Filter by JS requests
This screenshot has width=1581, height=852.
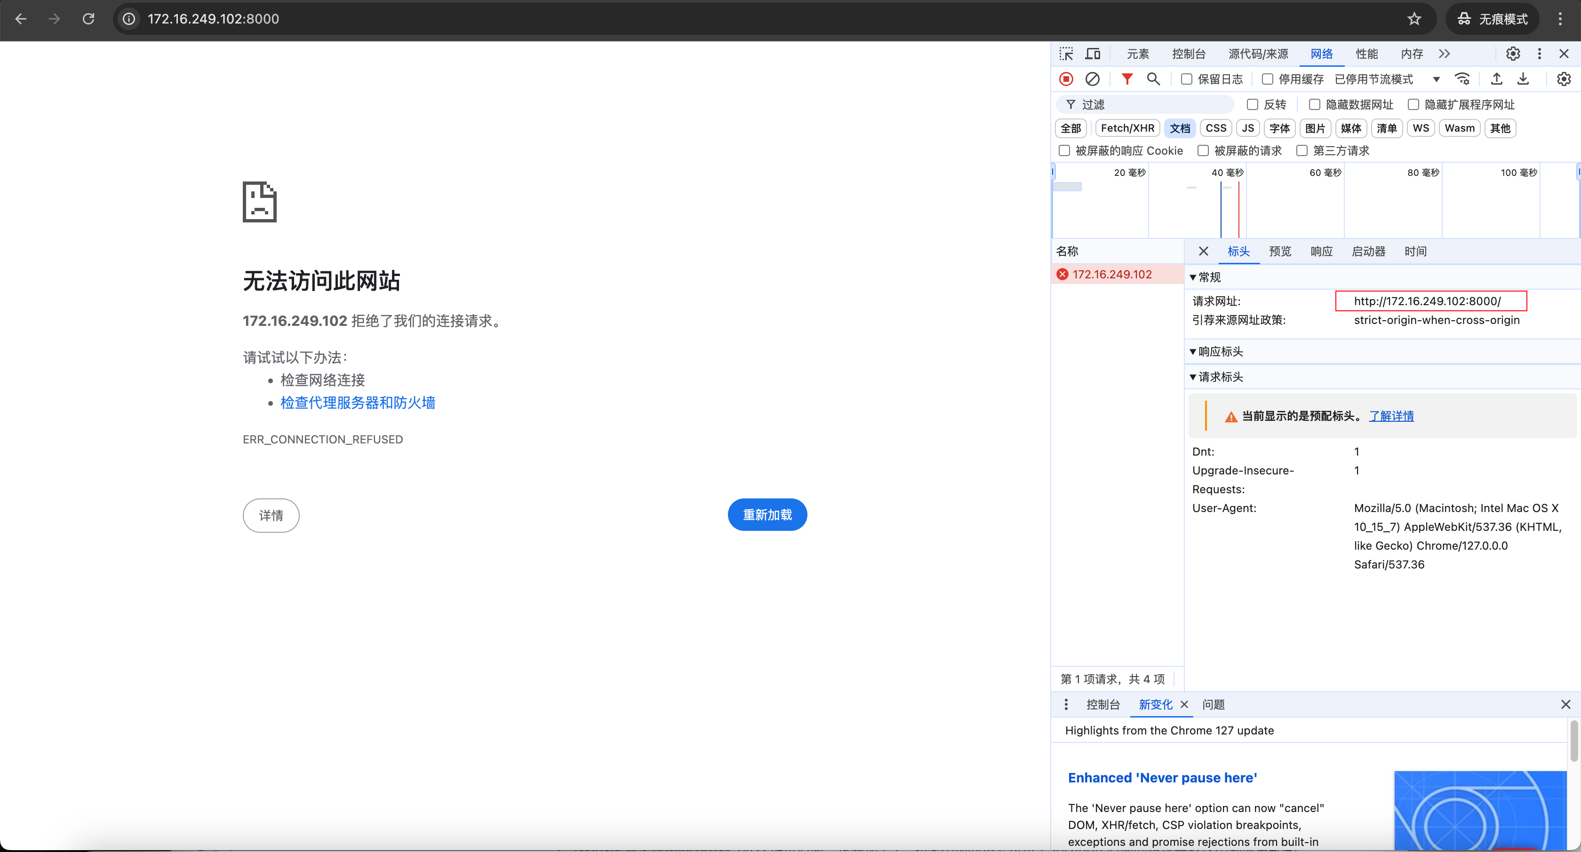(x=1248, y=128)
